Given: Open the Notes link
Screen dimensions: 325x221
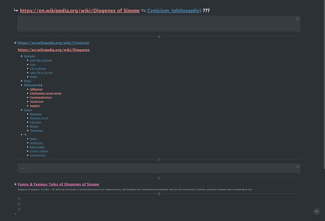Looking at the screenshot, I should [33, 139].
